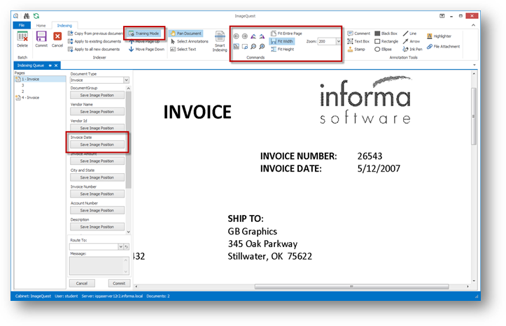Save Image Position for DocumentGroup
The width and height of the screenshot is (506, 326).
[x=97, y=95]
